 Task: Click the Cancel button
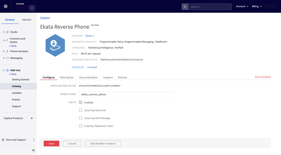(x=72, y=143)
